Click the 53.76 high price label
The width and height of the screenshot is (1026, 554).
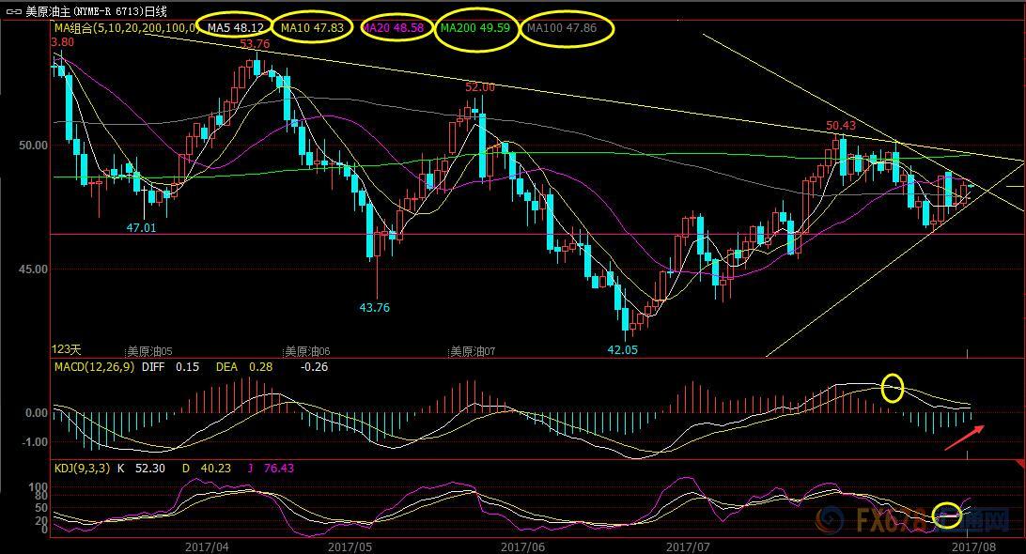point(255,44)
